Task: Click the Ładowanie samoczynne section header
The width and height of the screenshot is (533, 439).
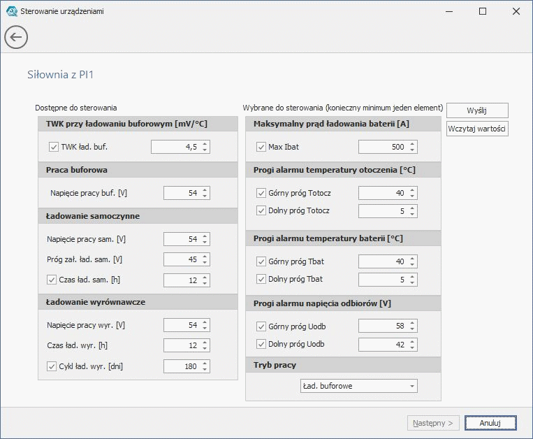Action: click(138, 216)
